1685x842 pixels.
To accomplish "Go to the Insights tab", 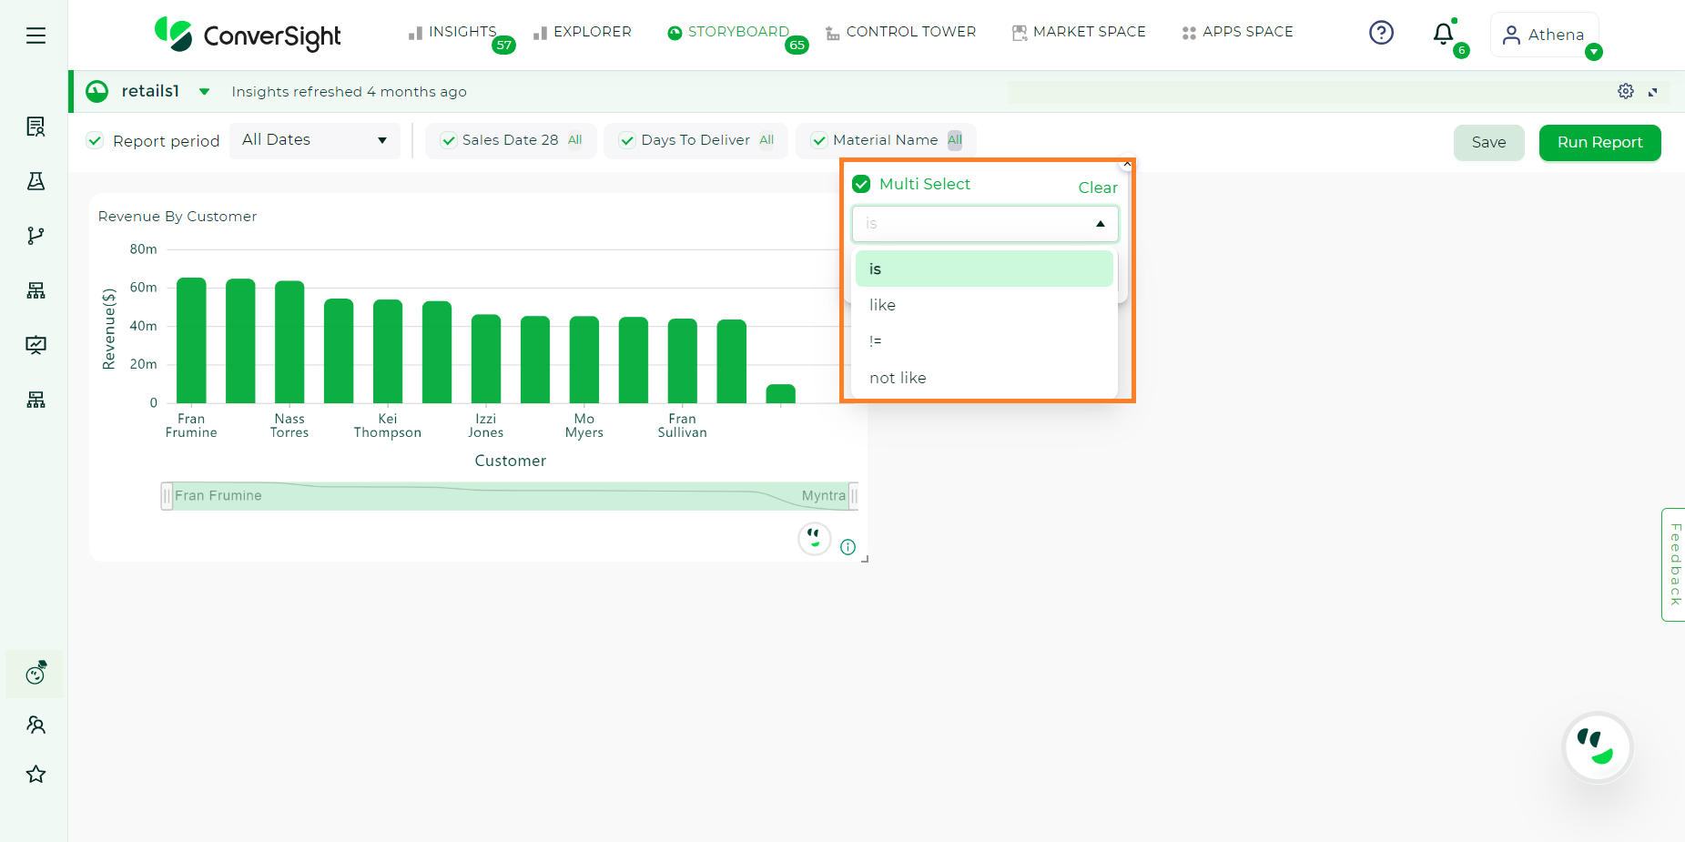I will tap(453, 32).
